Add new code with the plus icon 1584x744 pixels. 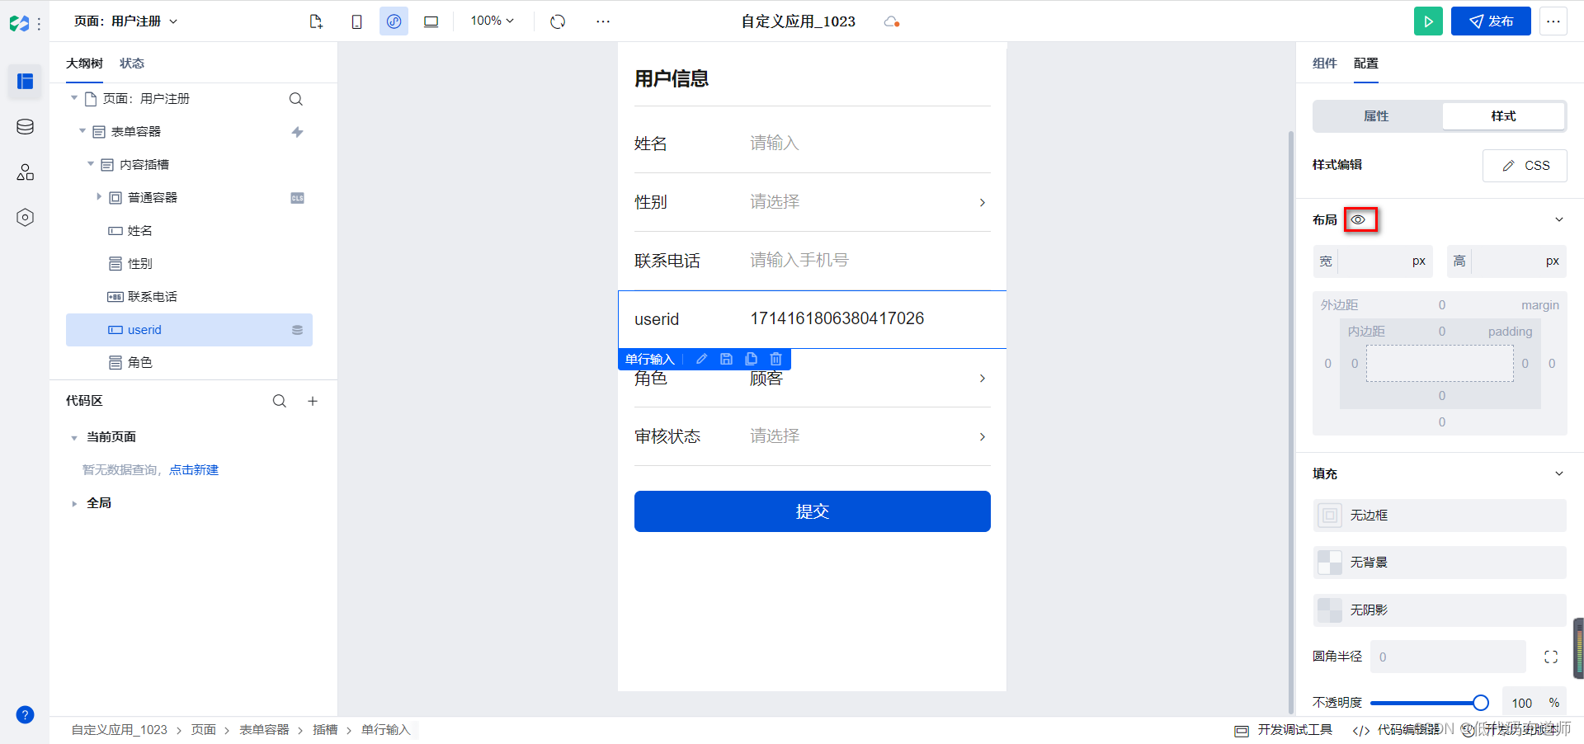pos(313,401)
